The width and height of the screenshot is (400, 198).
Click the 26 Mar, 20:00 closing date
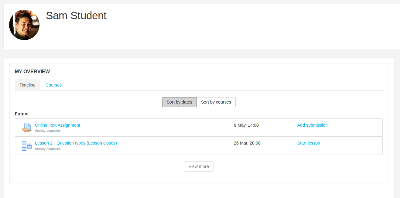tap(247, 143)
